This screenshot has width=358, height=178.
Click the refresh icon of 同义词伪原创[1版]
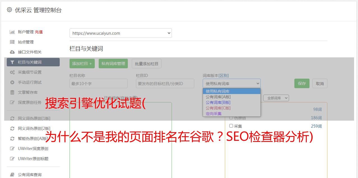[x=12, y=118]
